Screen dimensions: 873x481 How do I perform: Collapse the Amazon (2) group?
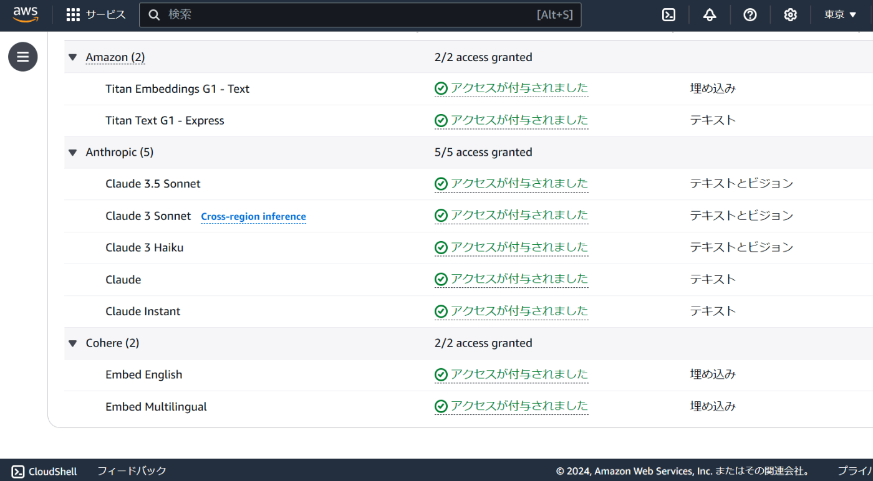(73, 57)
